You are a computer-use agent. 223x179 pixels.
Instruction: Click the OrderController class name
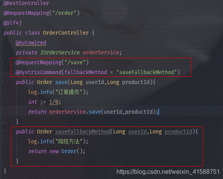tap(66, 33)
